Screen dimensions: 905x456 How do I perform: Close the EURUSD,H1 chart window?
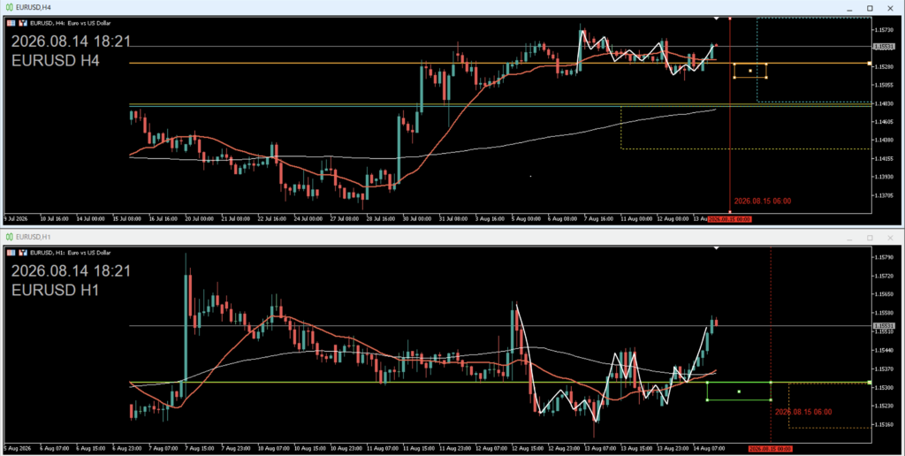tap(890, 237)
